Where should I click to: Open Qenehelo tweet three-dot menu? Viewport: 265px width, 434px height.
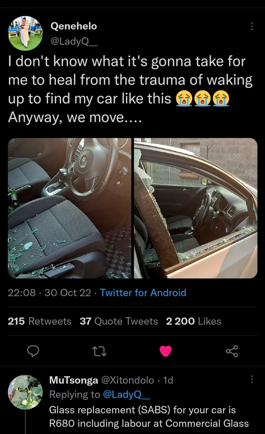(x=252, y=26)
